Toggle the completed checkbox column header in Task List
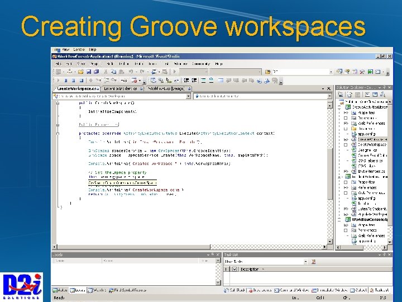402x302 pixels. coord(234,269)
